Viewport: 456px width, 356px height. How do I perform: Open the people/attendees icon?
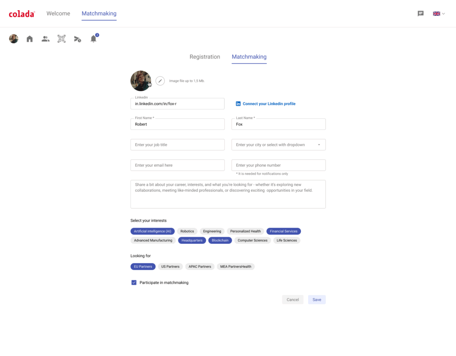tap(45, 39)
